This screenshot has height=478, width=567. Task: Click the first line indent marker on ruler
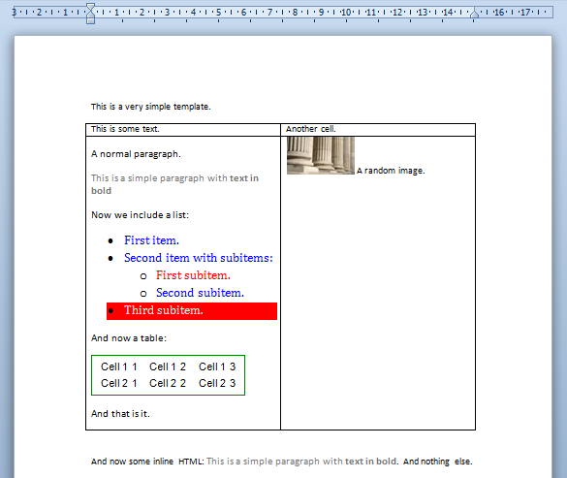click(x=90, y=7)
